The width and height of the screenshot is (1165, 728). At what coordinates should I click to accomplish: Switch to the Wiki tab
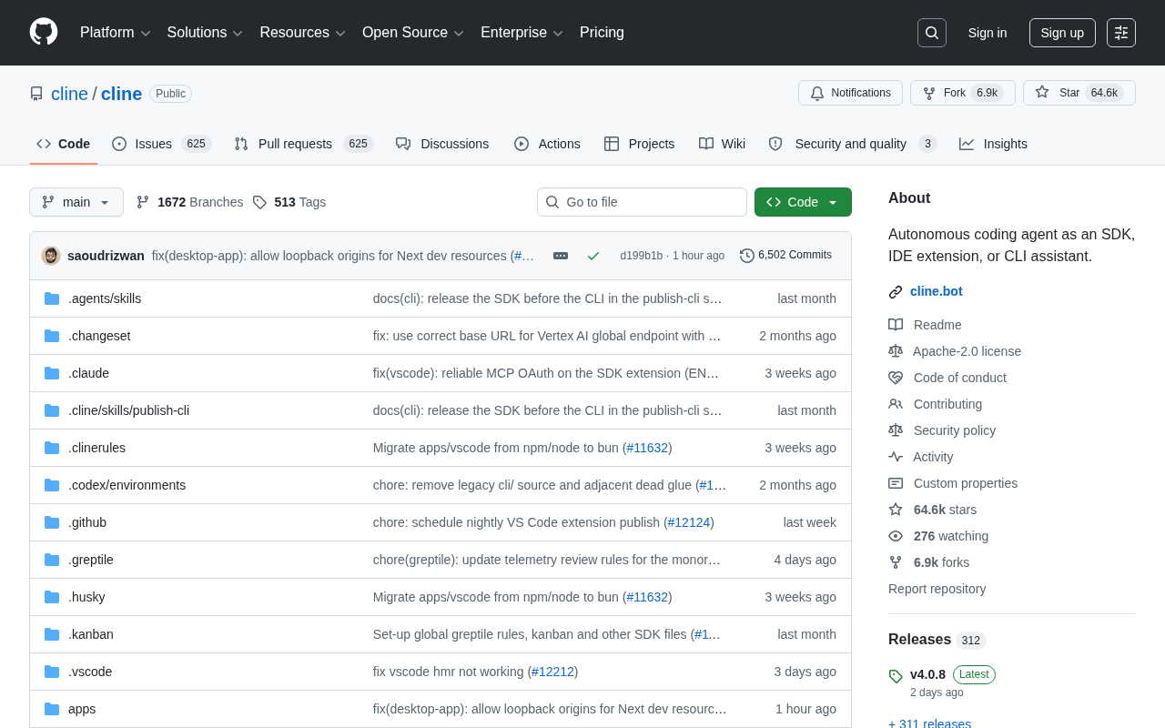(x=723, y=144)
